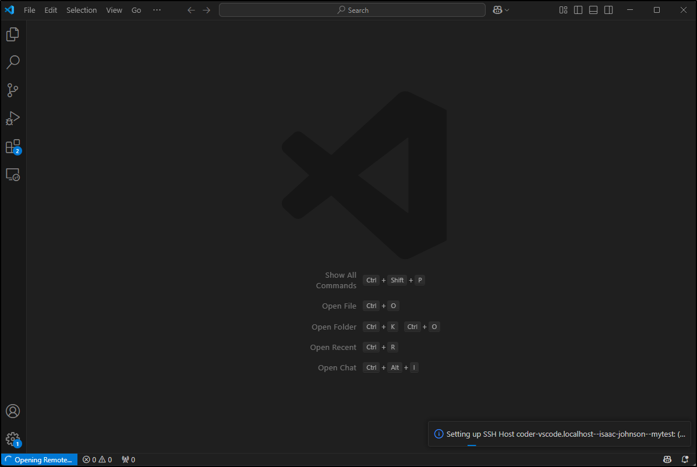Open Accounts menu icon
The image size is (697, 467).
click(13, 411)
